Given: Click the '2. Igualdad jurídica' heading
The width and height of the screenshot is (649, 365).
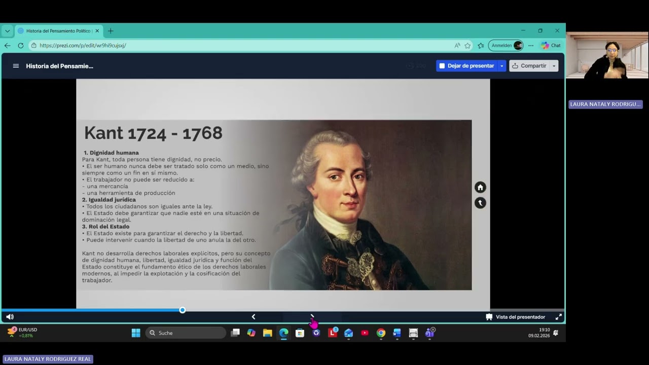Looking at the screenshot, I should (x=109, y=200).
